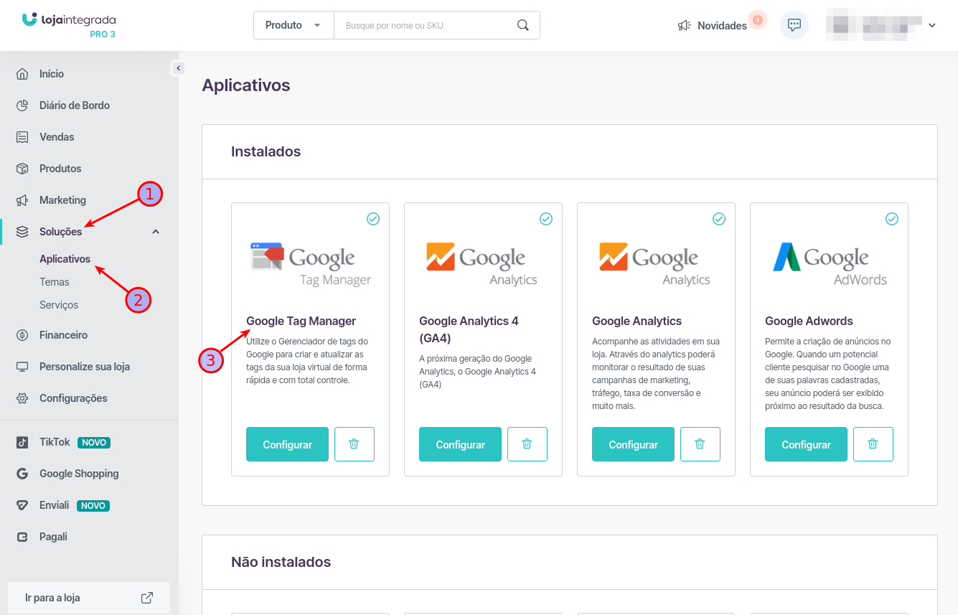Open Personalize sua loja

(x=85, y=367)
